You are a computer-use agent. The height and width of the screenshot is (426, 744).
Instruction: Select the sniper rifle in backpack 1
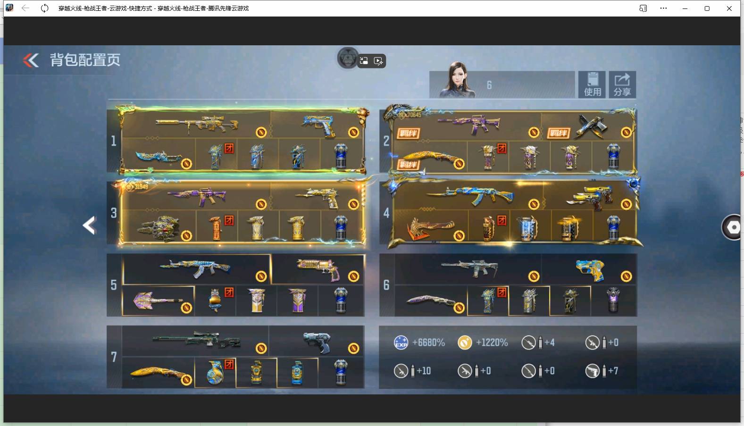196,124
